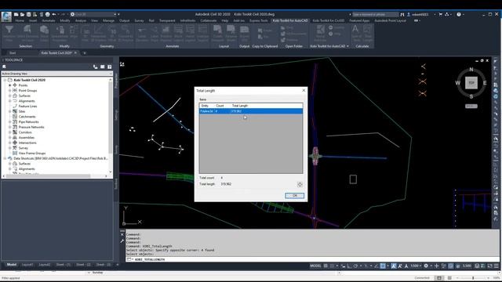Open the Featured Apps ribbon tab
This screenshot has width=502, height=282.
click(359, 20)
